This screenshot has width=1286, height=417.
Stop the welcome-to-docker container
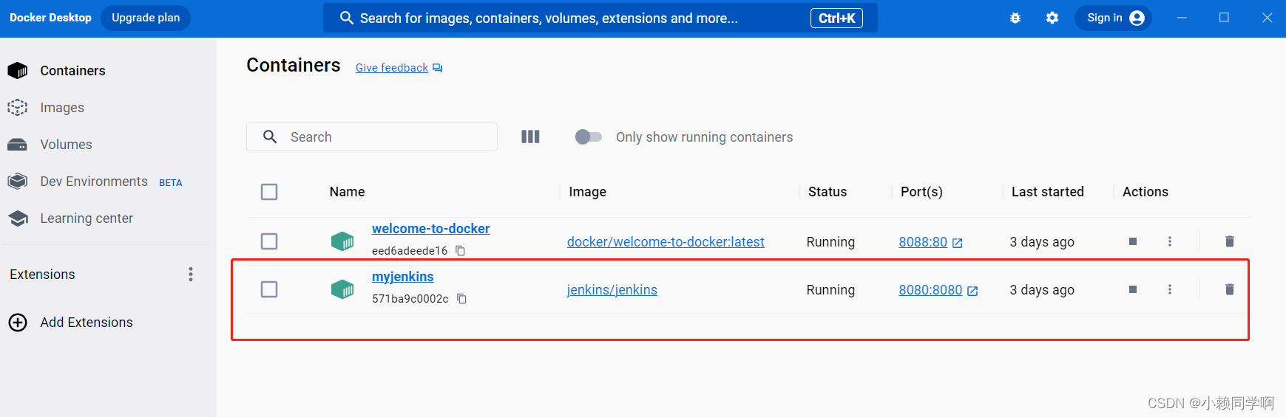(1133, 241)
